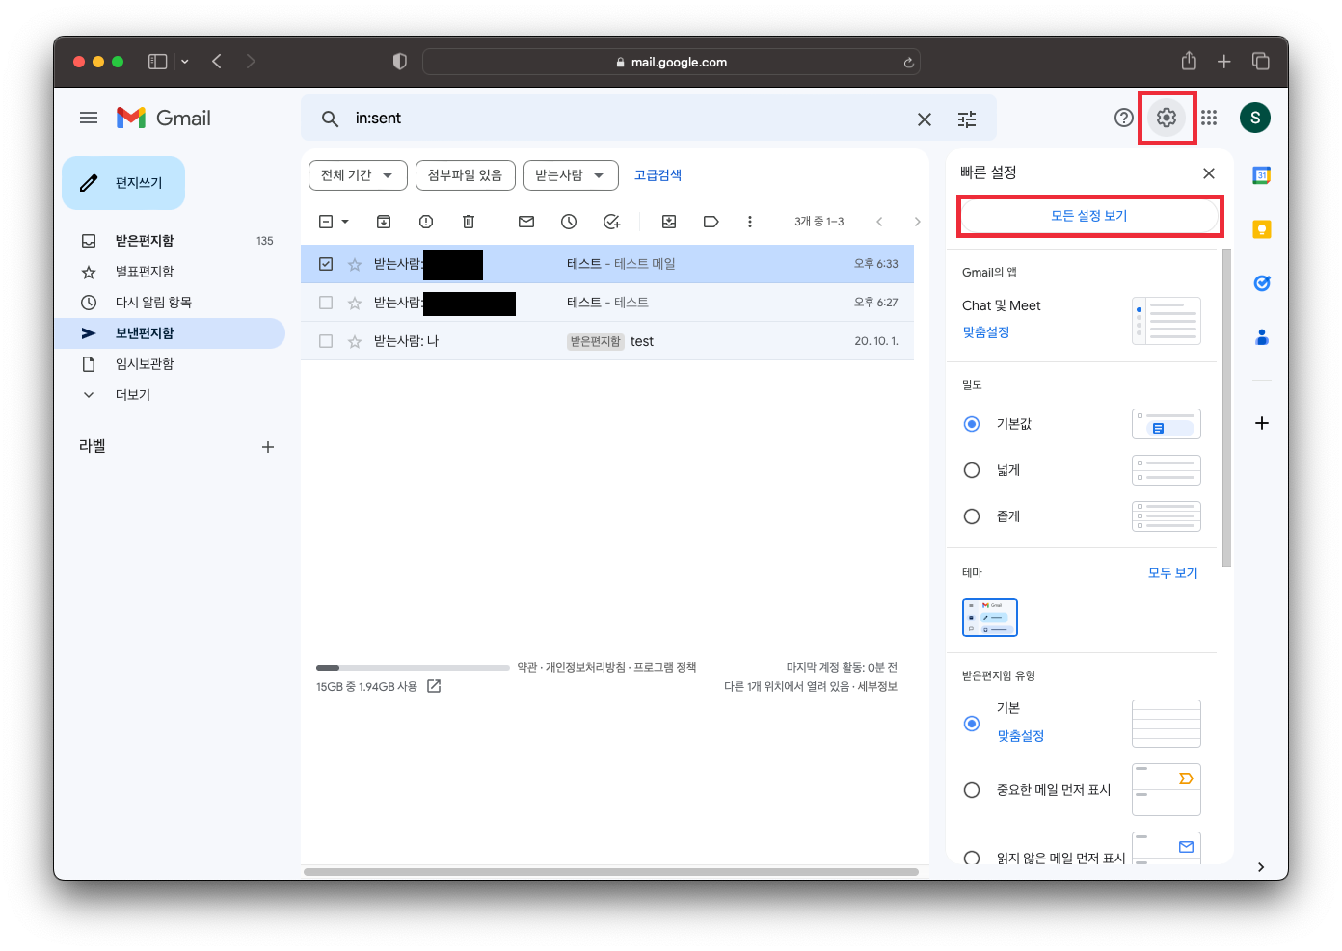Select the 기본 inbox type radio
1342x951 pixels.
coord(972,724)
